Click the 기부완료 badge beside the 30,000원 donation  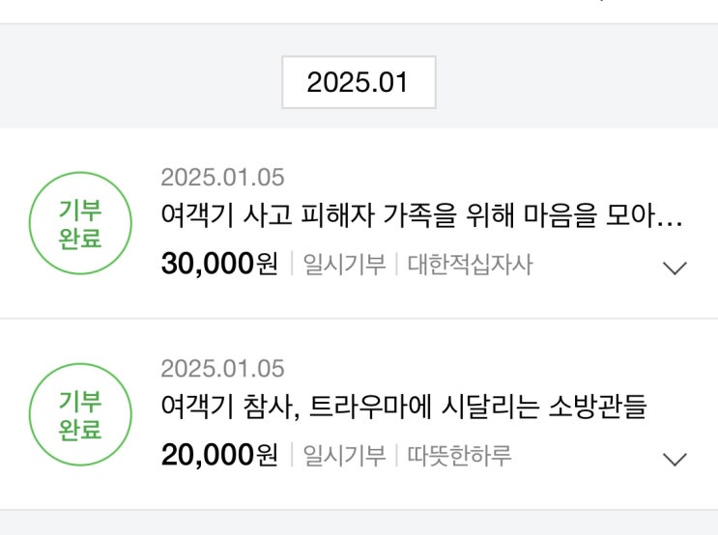coord(80,225)
